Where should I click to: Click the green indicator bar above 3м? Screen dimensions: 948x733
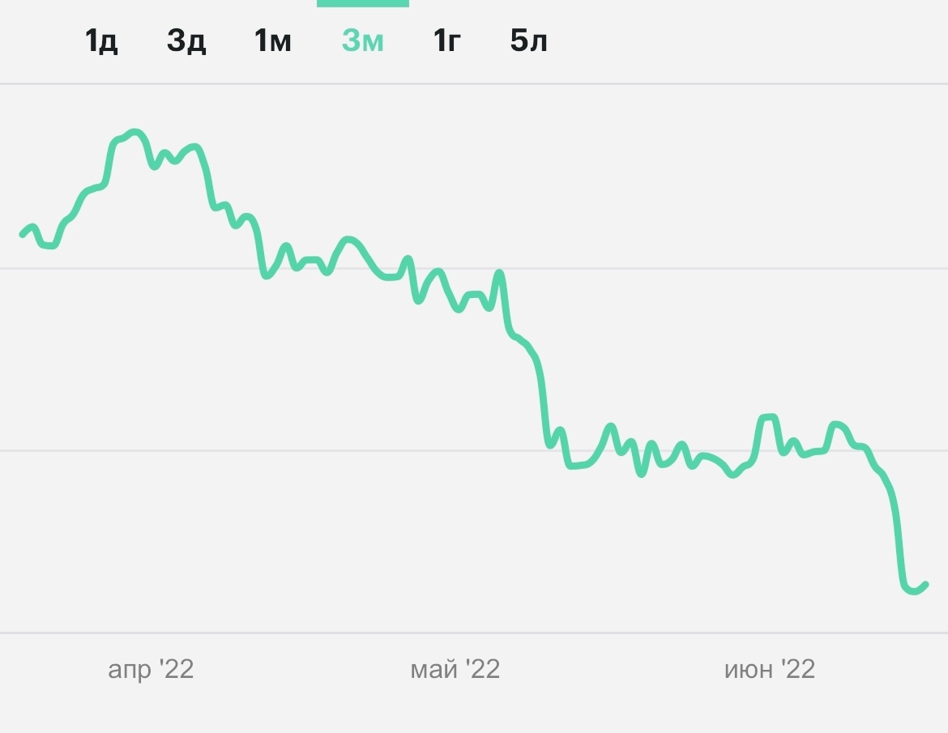tap(362, 3)
